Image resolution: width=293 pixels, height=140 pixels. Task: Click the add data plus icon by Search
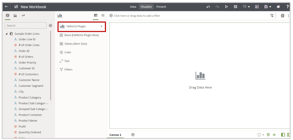(x=51, y=25)
